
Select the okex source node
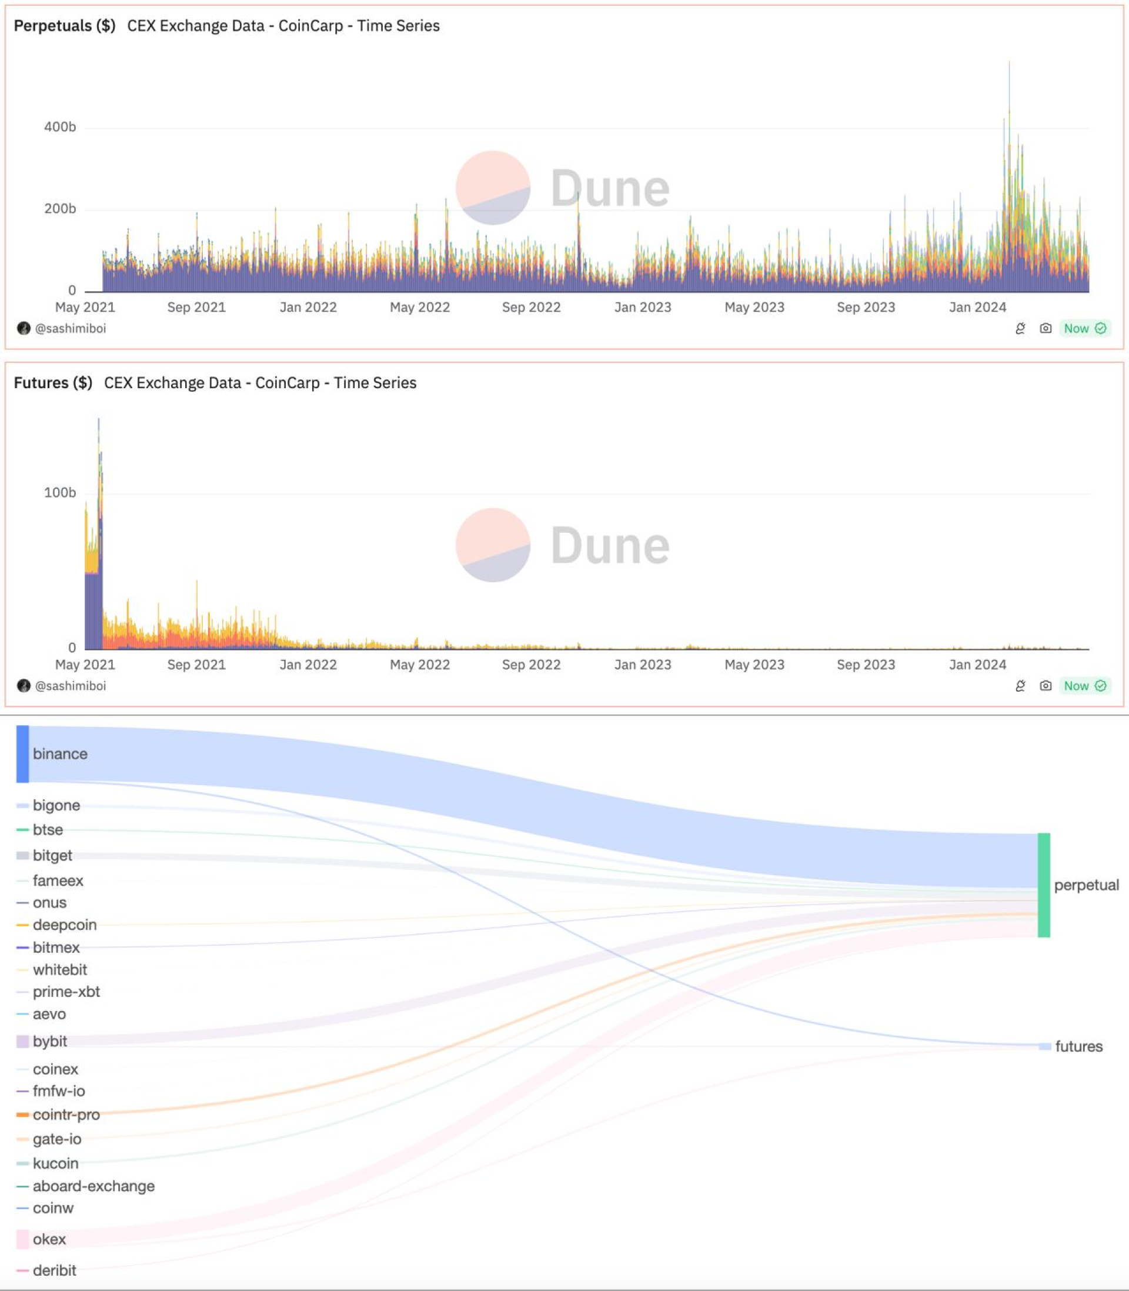coord(23,1239)
